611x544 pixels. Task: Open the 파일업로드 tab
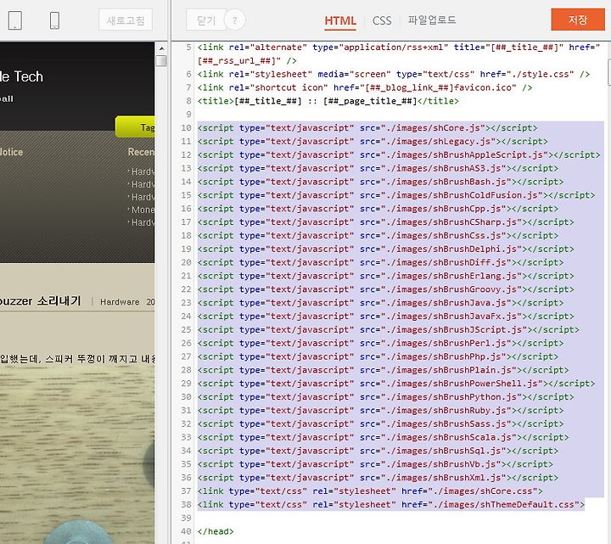click(x=432, y=20)
